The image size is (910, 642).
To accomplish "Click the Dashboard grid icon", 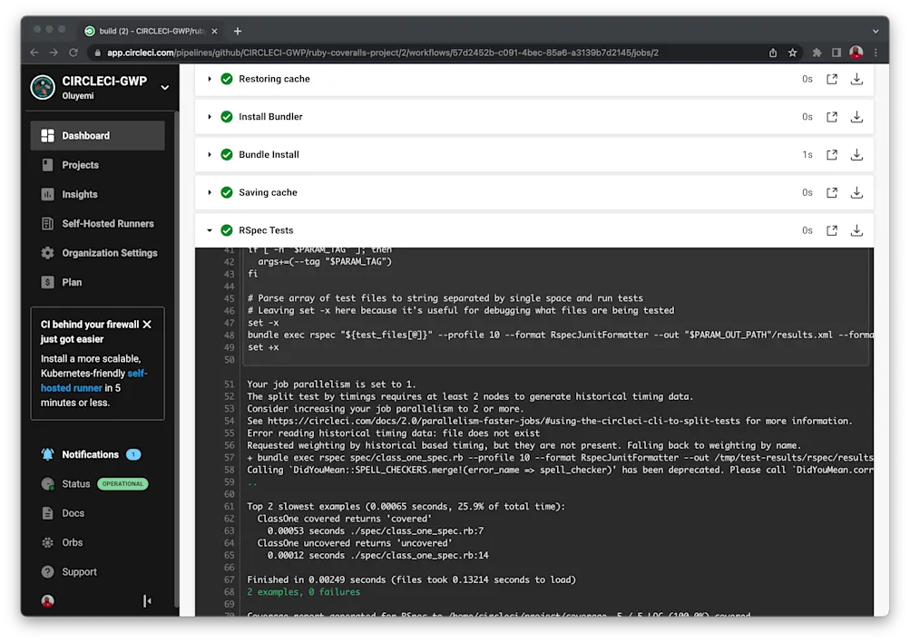I will pos(47,136).
